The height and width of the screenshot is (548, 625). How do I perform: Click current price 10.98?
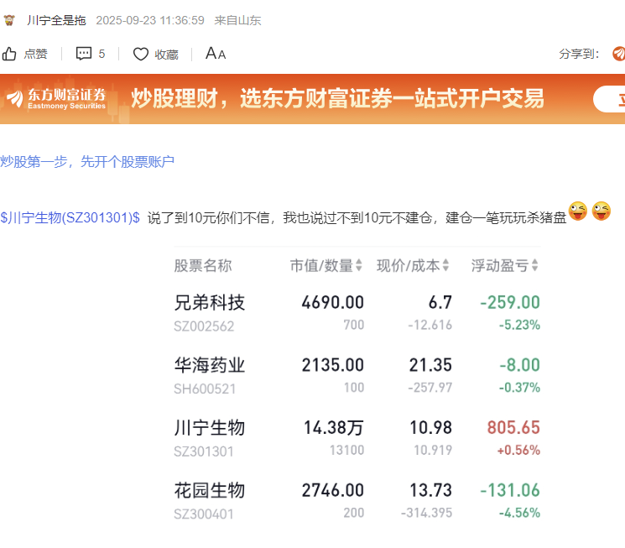click(431, 428)
